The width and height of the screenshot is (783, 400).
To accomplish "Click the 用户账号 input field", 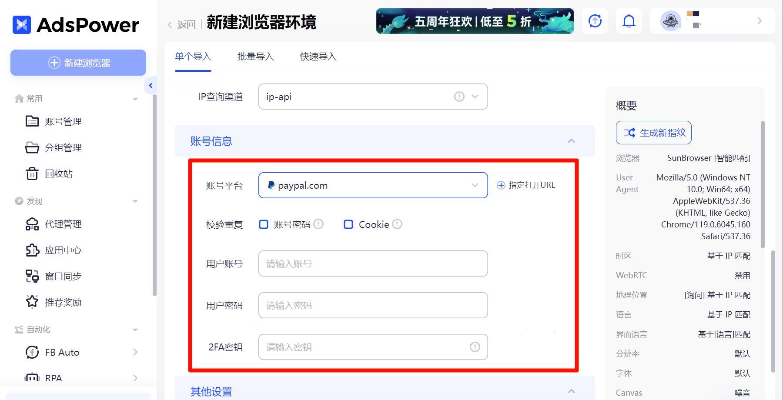I will pyautogui.click(x=373, y=263).
